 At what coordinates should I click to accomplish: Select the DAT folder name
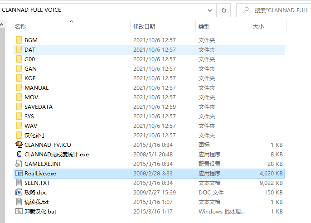pos(30,49)
